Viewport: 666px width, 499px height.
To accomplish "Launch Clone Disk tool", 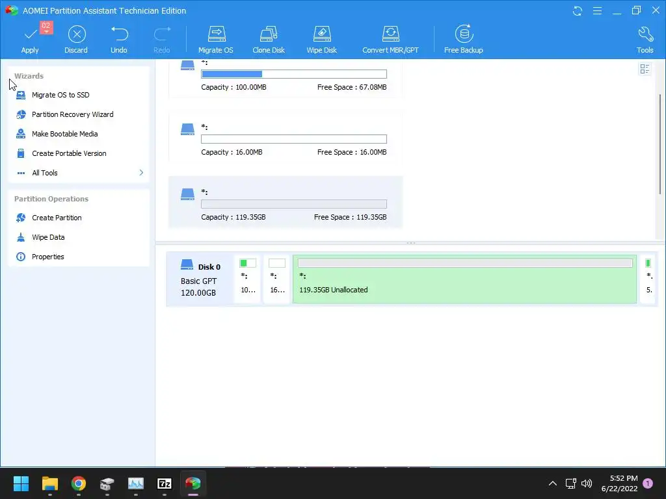I will coord(269,39).
